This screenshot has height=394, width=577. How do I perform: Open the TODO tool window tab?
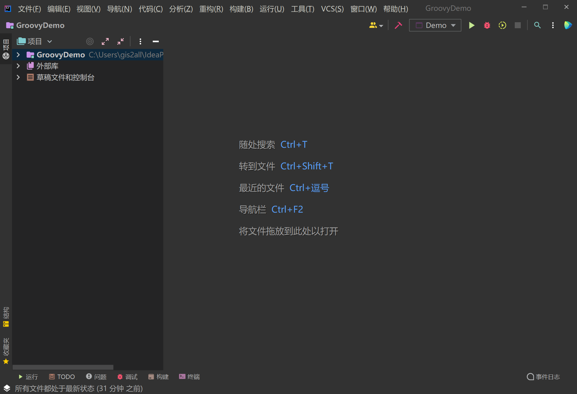(62, 377)
